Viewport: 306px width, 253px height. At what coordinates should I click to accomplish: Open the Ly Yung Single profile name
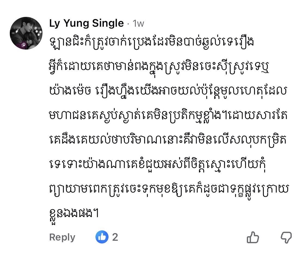pos(86,23)
